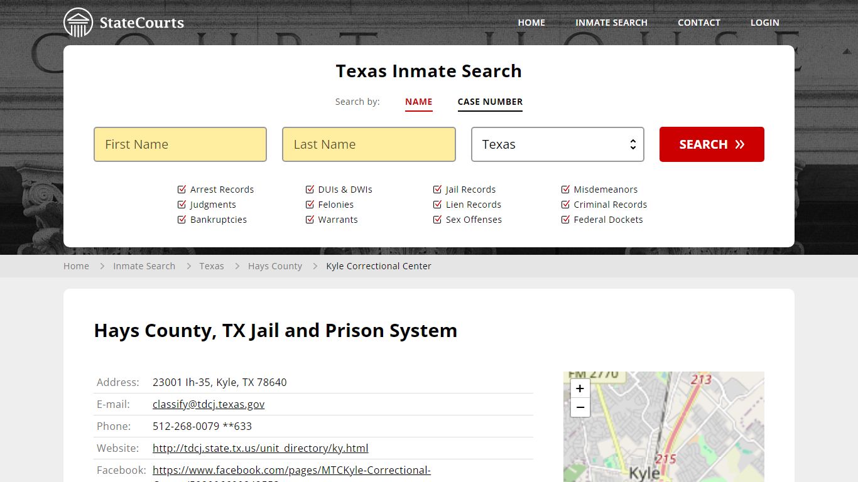Click the red SEARCH button
This screenshot has width=858, height=482.
tap(712, 144)
